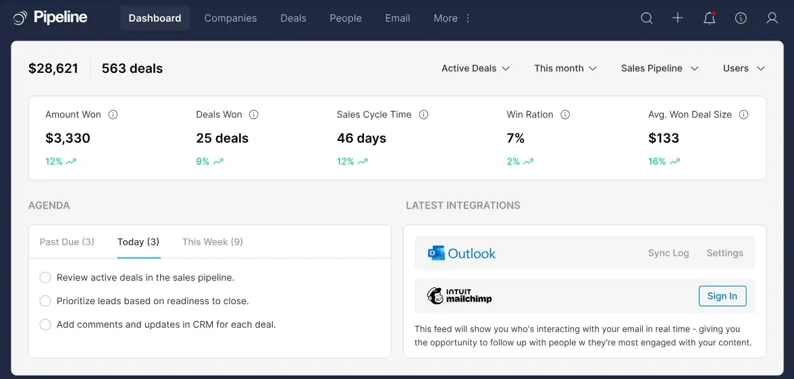Expand the Active Deals dropdown
The height and width of the screenshot is (379, 794).
[475, 68]
